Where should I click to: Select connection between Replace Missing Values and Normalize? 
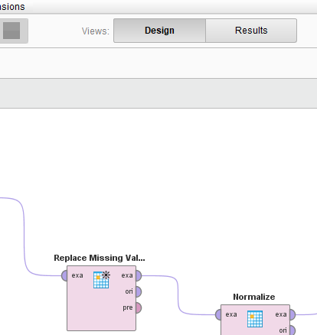point(178,295)
